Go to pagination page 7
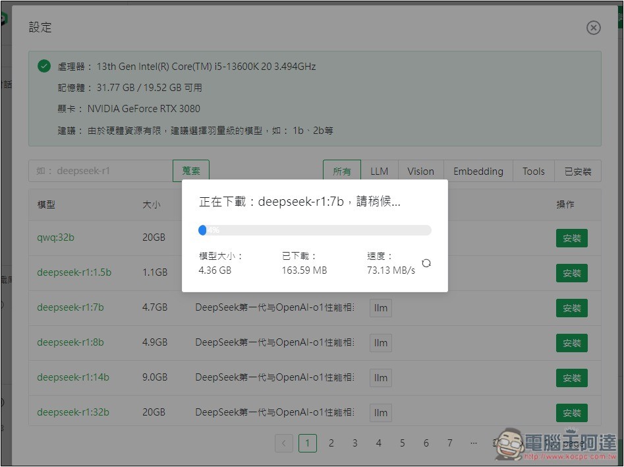The width and height of the screenshot is (624, 467). coord(449,443)
